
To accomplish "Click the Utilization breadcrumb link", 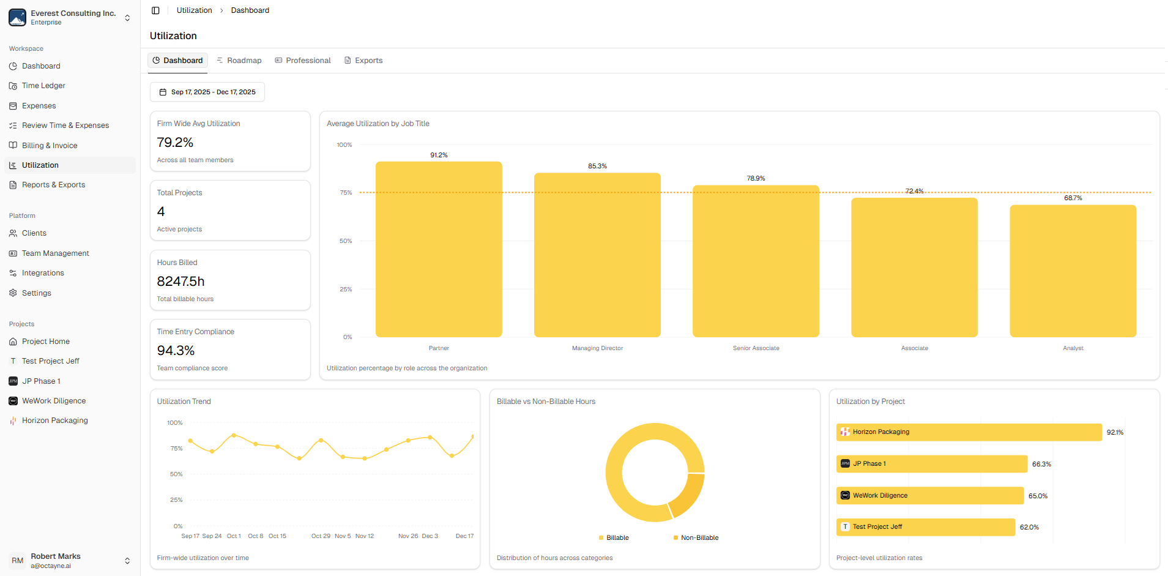I will click(194, 10).
